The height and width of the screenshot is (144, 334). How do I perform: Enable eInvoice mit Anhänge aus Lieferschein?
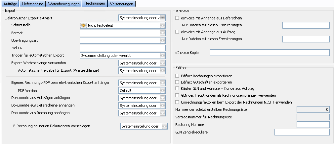(178, 18)
